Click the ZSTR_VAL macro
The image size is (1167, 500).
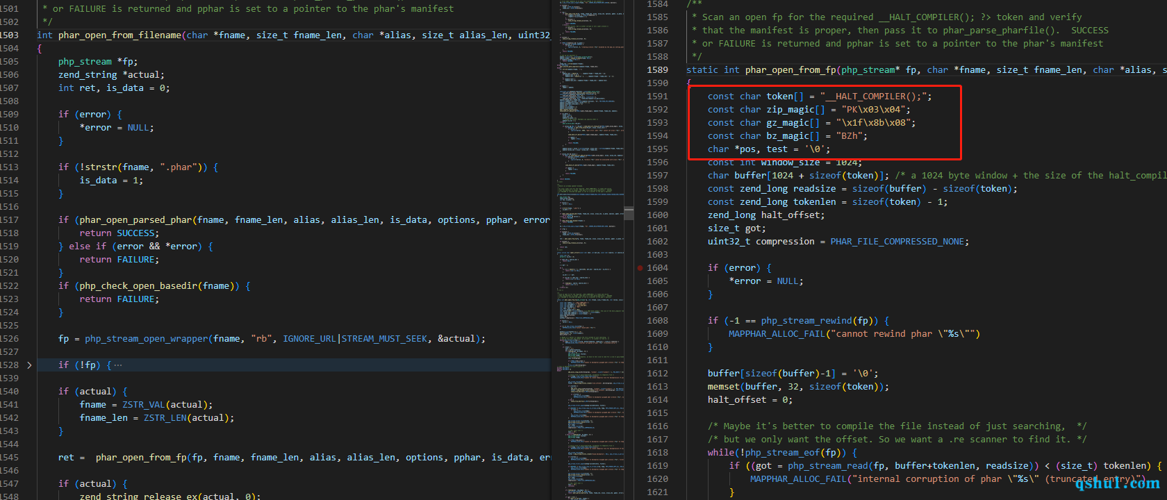[143, 404]
